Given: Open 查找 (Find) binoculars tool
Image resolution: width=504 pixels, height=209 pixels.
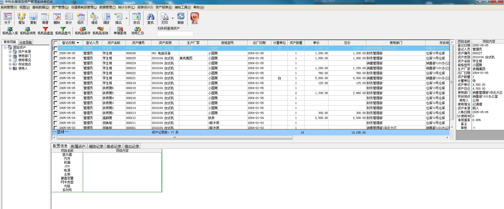Looking at the screenshot, I should click(x=150, y=18).
